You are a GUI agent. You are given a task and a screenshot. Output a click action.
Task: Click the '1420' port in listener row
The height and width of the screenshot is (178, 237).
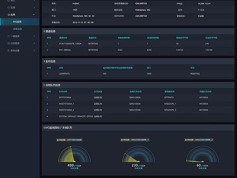pyautogui.click(x=149, y=73)
